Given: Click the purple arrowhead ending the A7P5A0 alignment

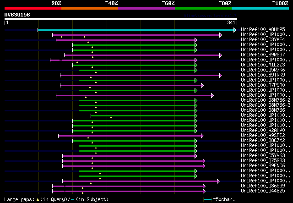Looking at the screenshot, I should click(x=202, y=86).
